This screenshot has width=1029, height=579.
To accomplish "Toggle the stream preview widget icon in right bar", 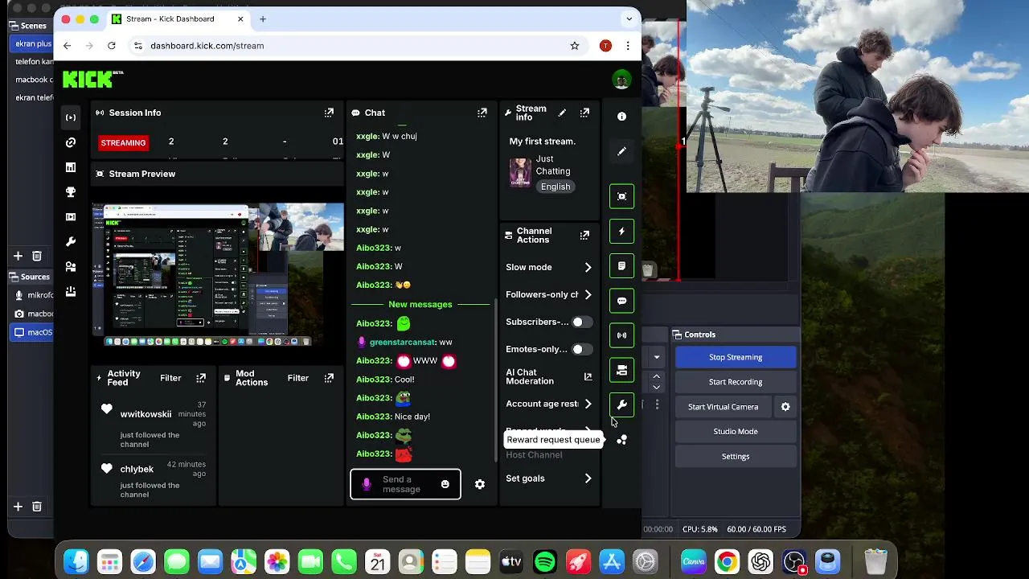I will pos(621,196).
